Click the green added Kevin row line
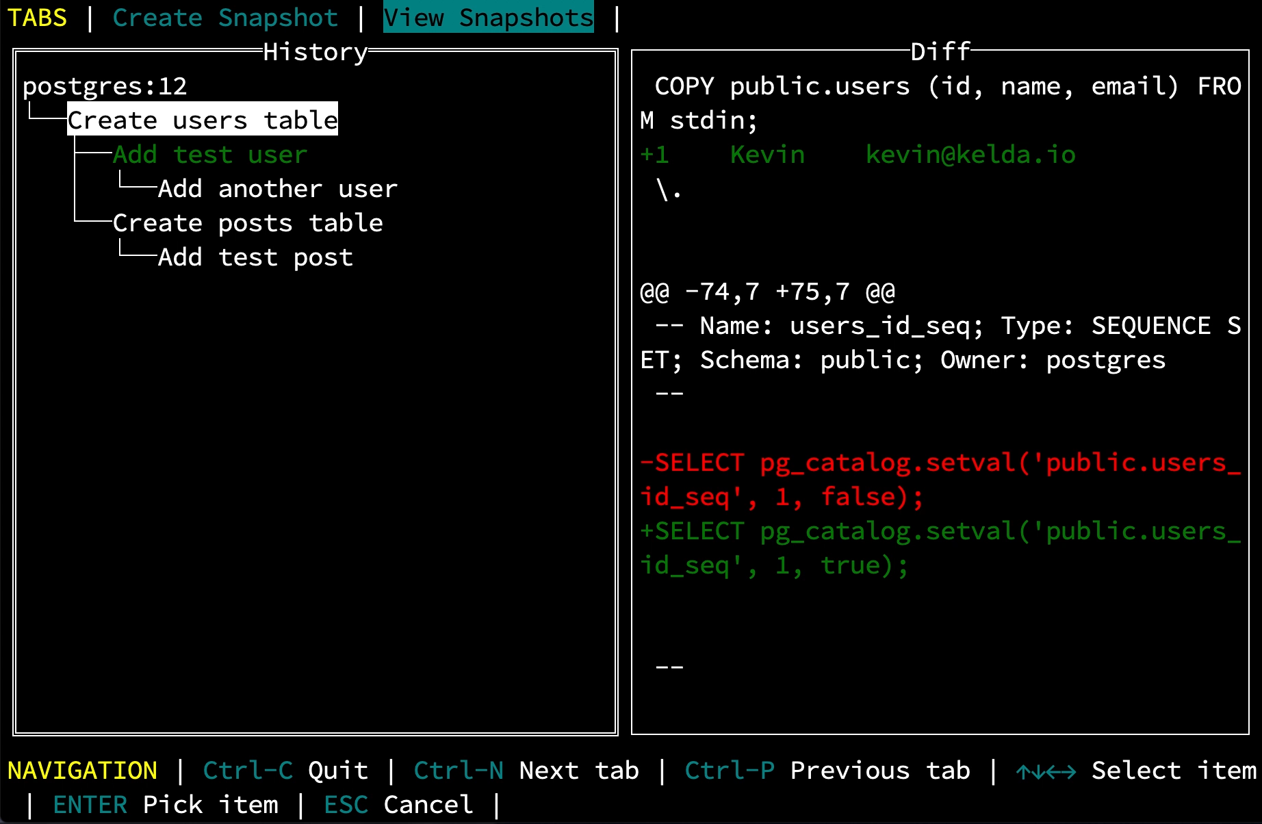 857,155
